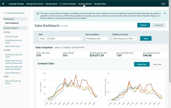Viewport: 171px width, 108px height.
Task: Open Campaign Manager in top navigation
Action: [x=16, y=4]
